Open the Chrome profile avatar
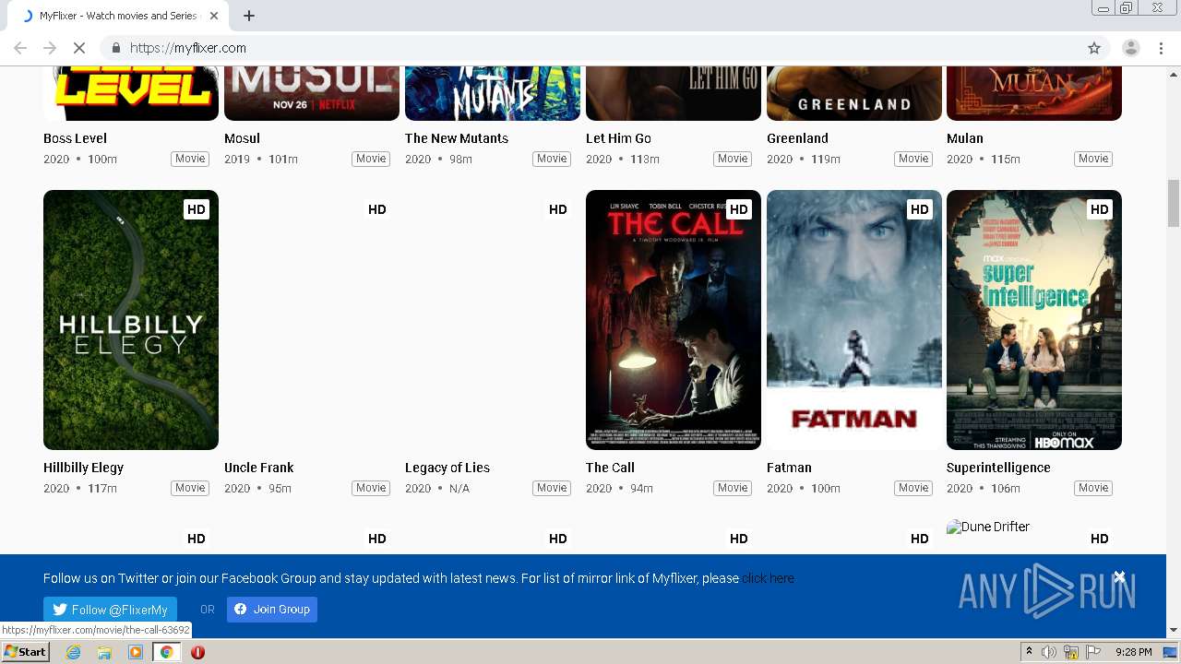1181x664 pixels. [x=1131, y=48]
